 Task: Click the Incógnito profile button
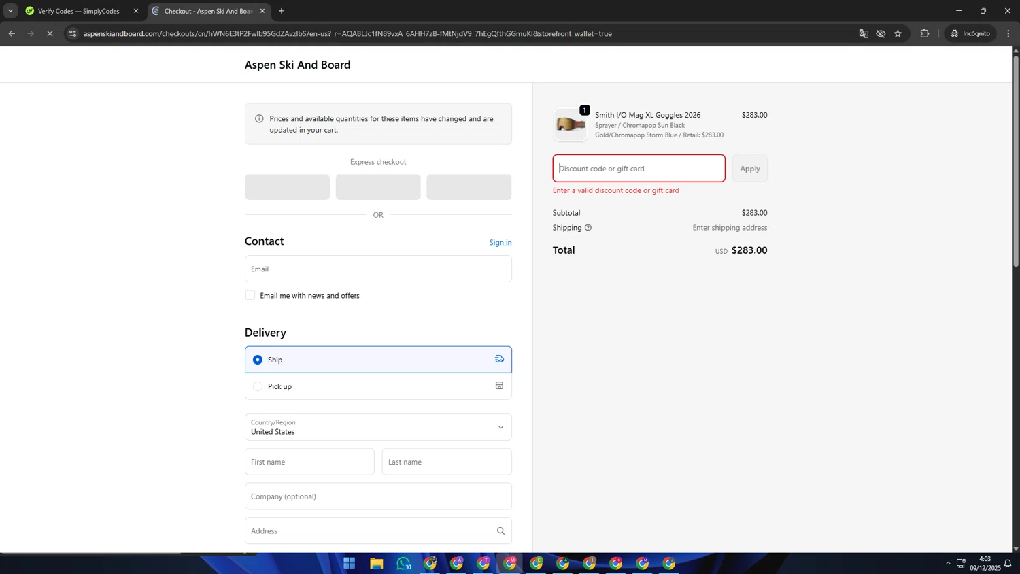(970, 33)
